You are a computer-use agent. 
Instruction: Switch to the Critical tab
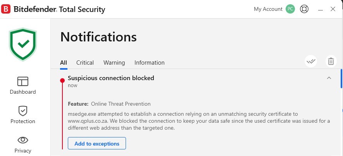(x=85, y=63)
